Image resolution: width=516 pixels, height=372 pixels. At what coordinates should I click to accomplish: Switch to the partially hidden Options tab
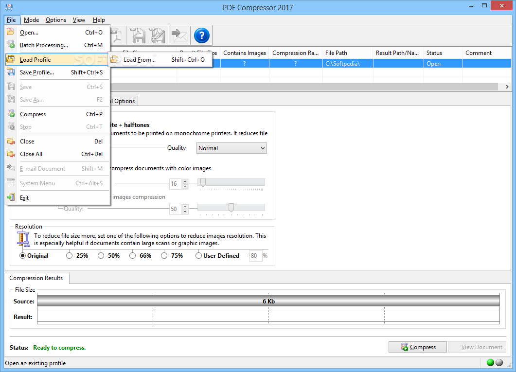(x=124, y=101)
